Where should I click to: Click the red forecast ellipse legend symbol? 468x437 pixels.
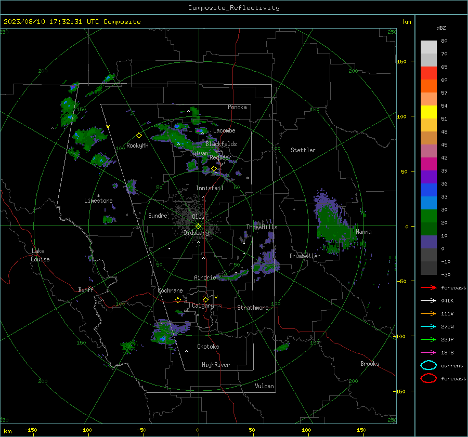click(x=428, y=378)
